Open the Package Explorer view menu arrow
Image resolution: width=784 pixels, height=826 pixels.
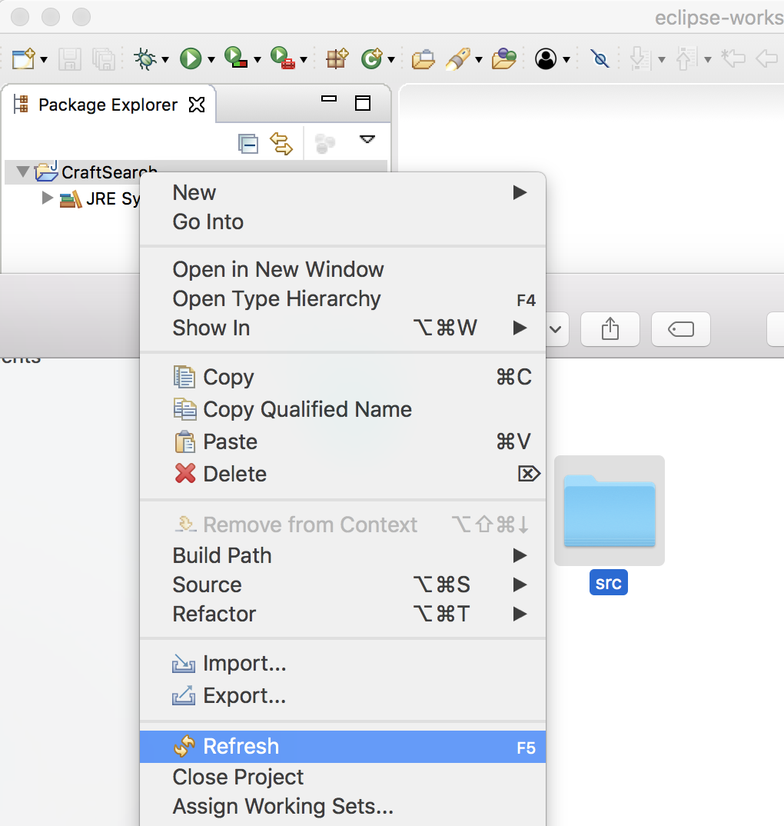(367, 140)
